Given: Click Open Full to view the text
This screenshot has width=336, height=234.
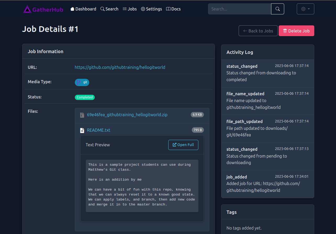Looking at the screenshot, I should tap(183, 145).
